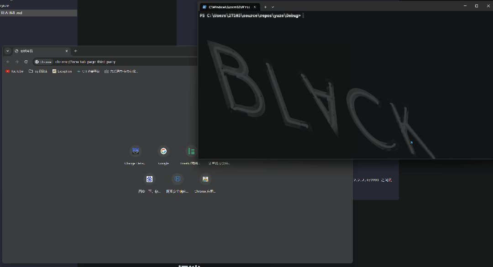Reload the current Chrome page
This screenshot has height=267, width=493.
point(26,62)
